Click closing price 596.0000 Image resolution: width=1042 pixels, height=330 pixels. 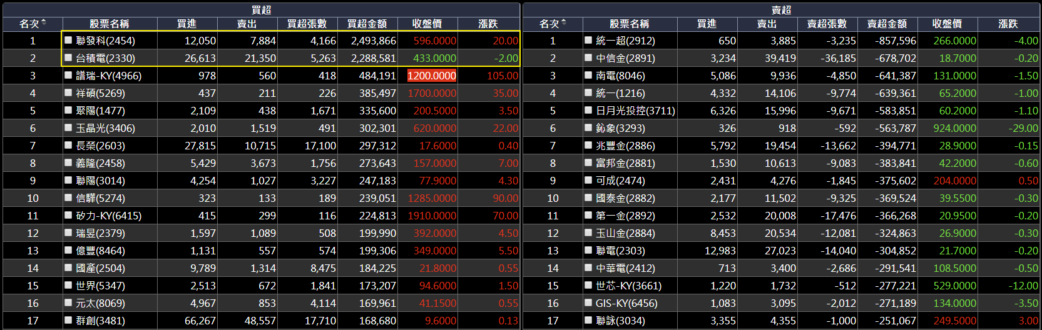(x=435, y=41)
